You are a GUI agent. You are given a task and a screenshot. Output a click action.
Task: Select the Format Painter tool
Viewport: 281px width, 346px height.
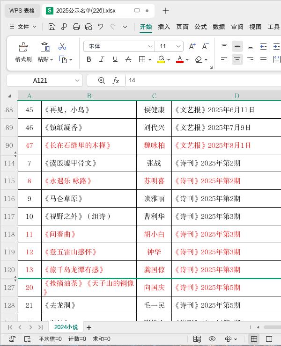coord(23,52)
